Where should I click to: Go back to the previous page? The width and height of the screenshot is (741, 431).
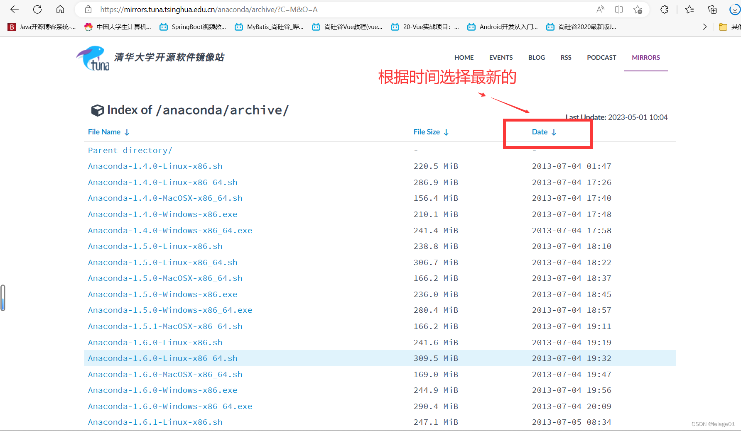click(x=15, y=10)
